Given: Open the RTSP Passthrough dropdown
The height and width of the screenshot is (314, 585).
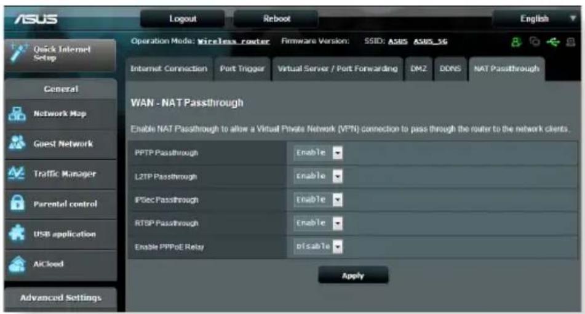Looking at the screenshot, I should click(x=318, y=223).
